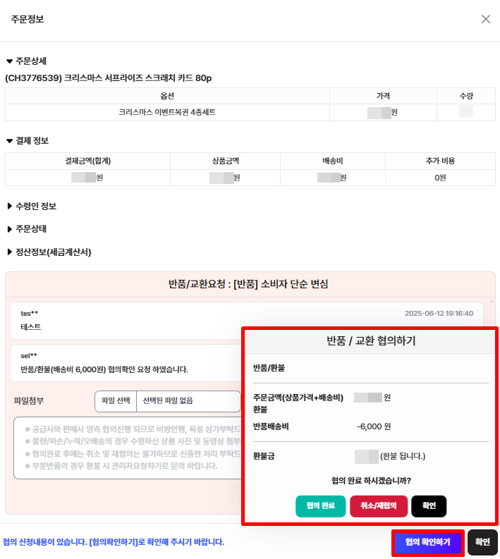Click the green 협의 완료 button
This screenshot has width=500, height=559.
[320, 505]
